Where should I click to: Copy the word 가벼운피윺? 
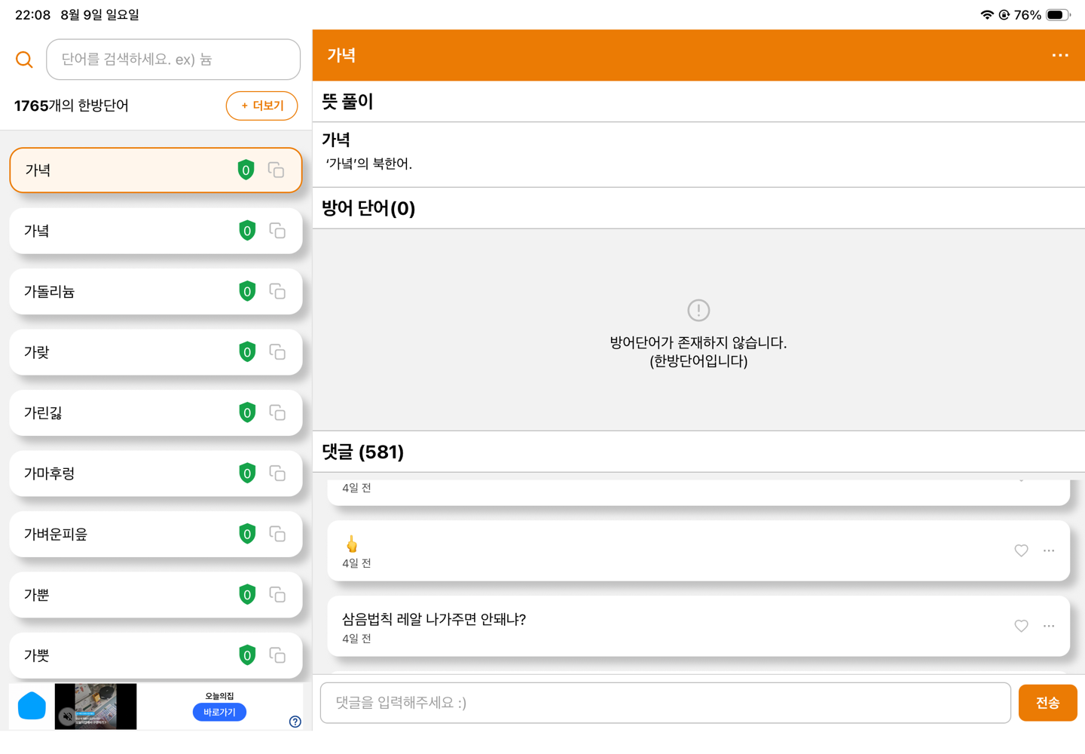(x=277, y=535)
